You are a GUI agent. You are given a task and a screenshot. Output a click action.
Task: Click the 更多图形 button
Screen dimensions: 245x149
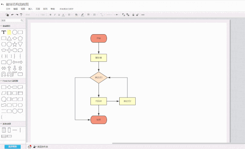click(x=13, y=147)
